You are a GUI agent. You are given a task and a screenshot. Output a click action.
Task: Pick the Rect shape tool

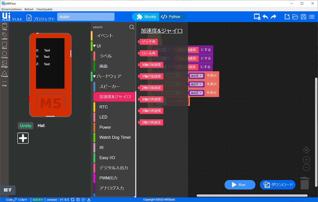(4, 45)
